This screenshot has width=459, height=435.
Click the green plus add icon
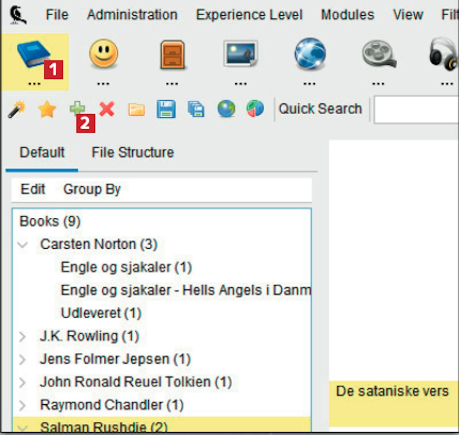pos(77,108)
